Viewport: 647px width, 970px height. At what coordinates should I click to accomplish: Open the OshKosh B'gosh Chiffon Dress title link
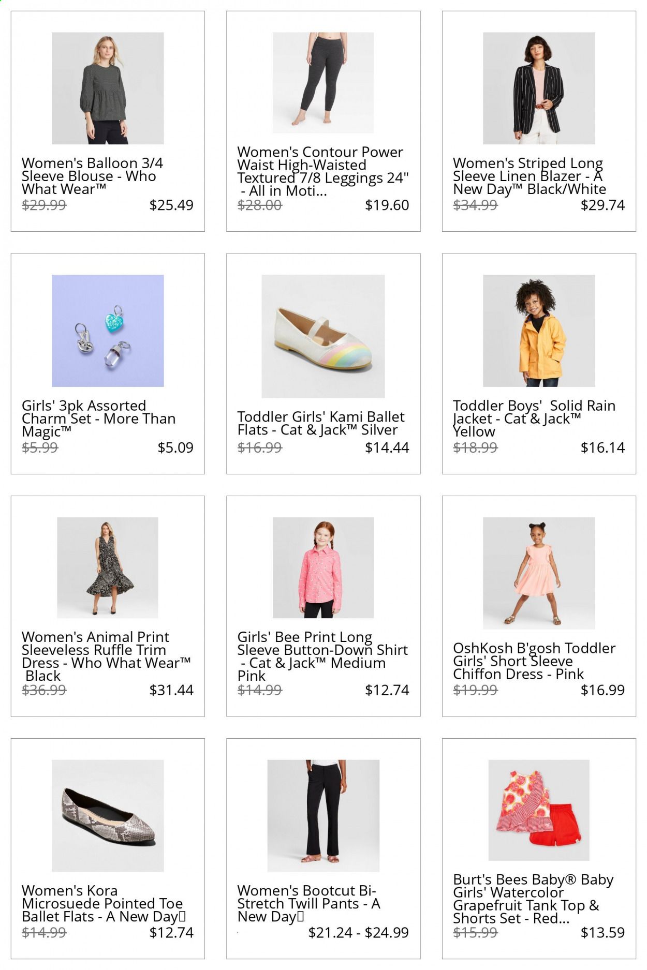tap(534, 661)
